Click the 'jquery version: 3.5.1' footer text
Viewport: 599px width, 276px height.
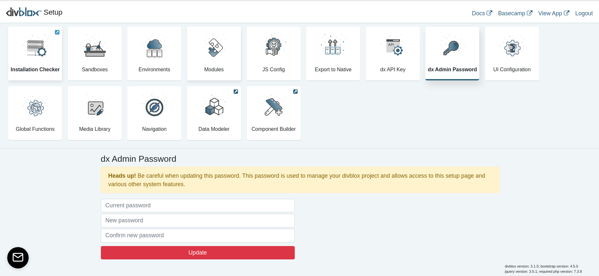(x=521, y=271)
